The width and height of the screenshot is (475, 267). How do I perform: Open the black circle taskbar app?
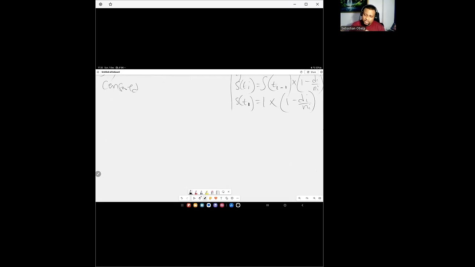coord(238,205)
